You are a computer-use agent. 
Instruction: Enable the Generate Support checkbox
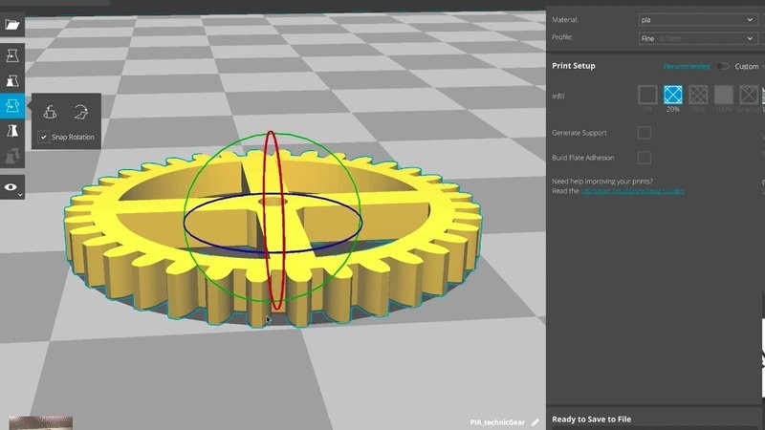coord(645,133)
